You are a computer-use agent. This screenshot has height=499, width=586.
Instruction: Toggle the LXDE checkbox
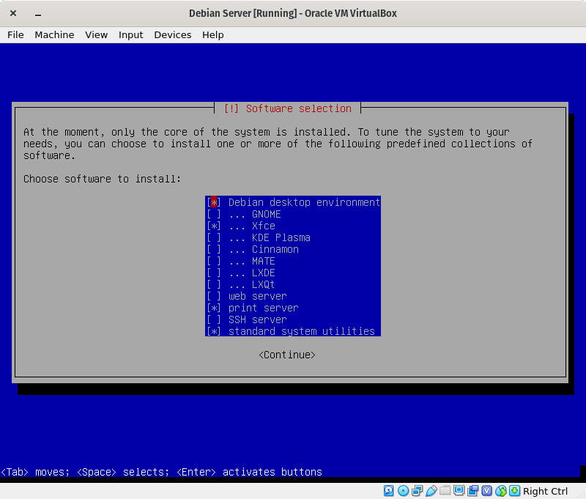(x=214, y=273)
